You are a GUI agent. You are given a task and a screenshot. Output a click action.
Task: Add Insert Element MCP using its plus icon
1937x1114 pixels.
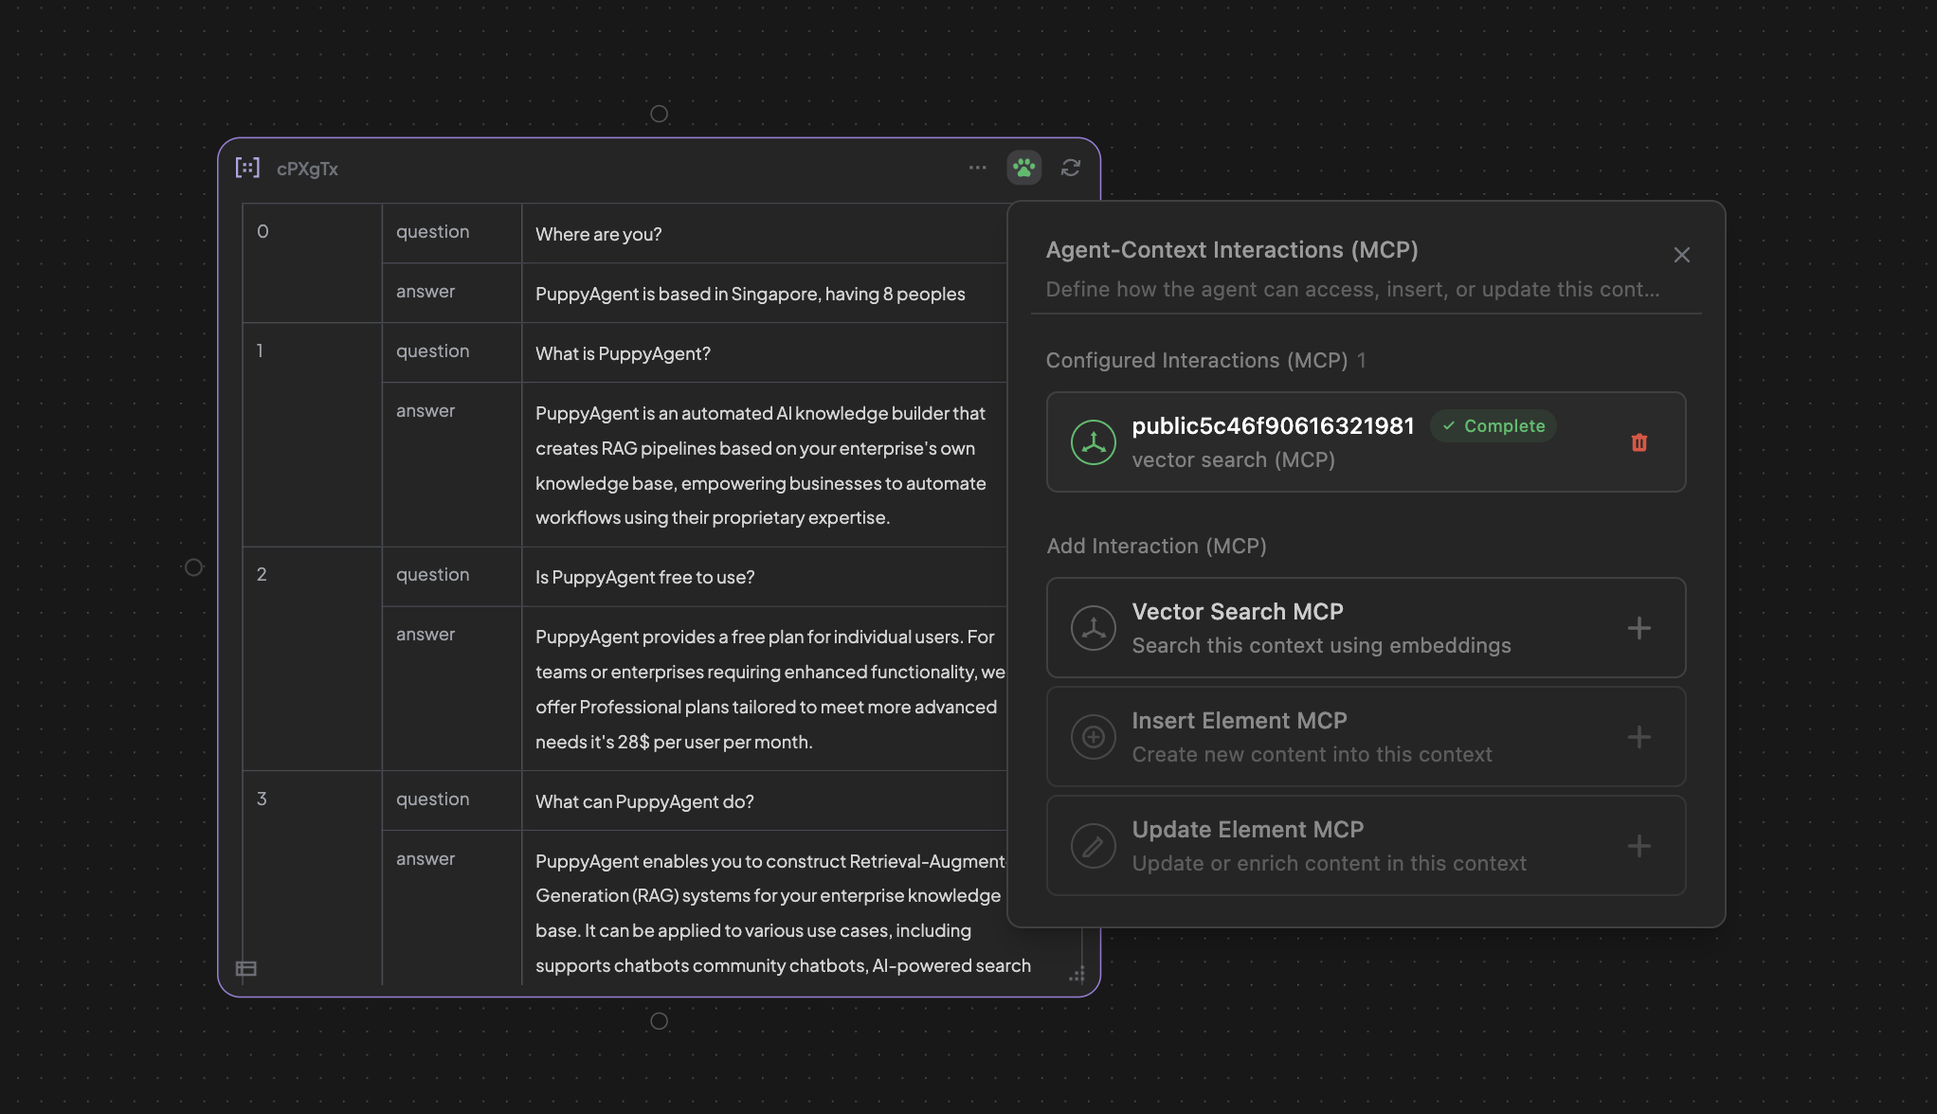(x=1638, y=737)
